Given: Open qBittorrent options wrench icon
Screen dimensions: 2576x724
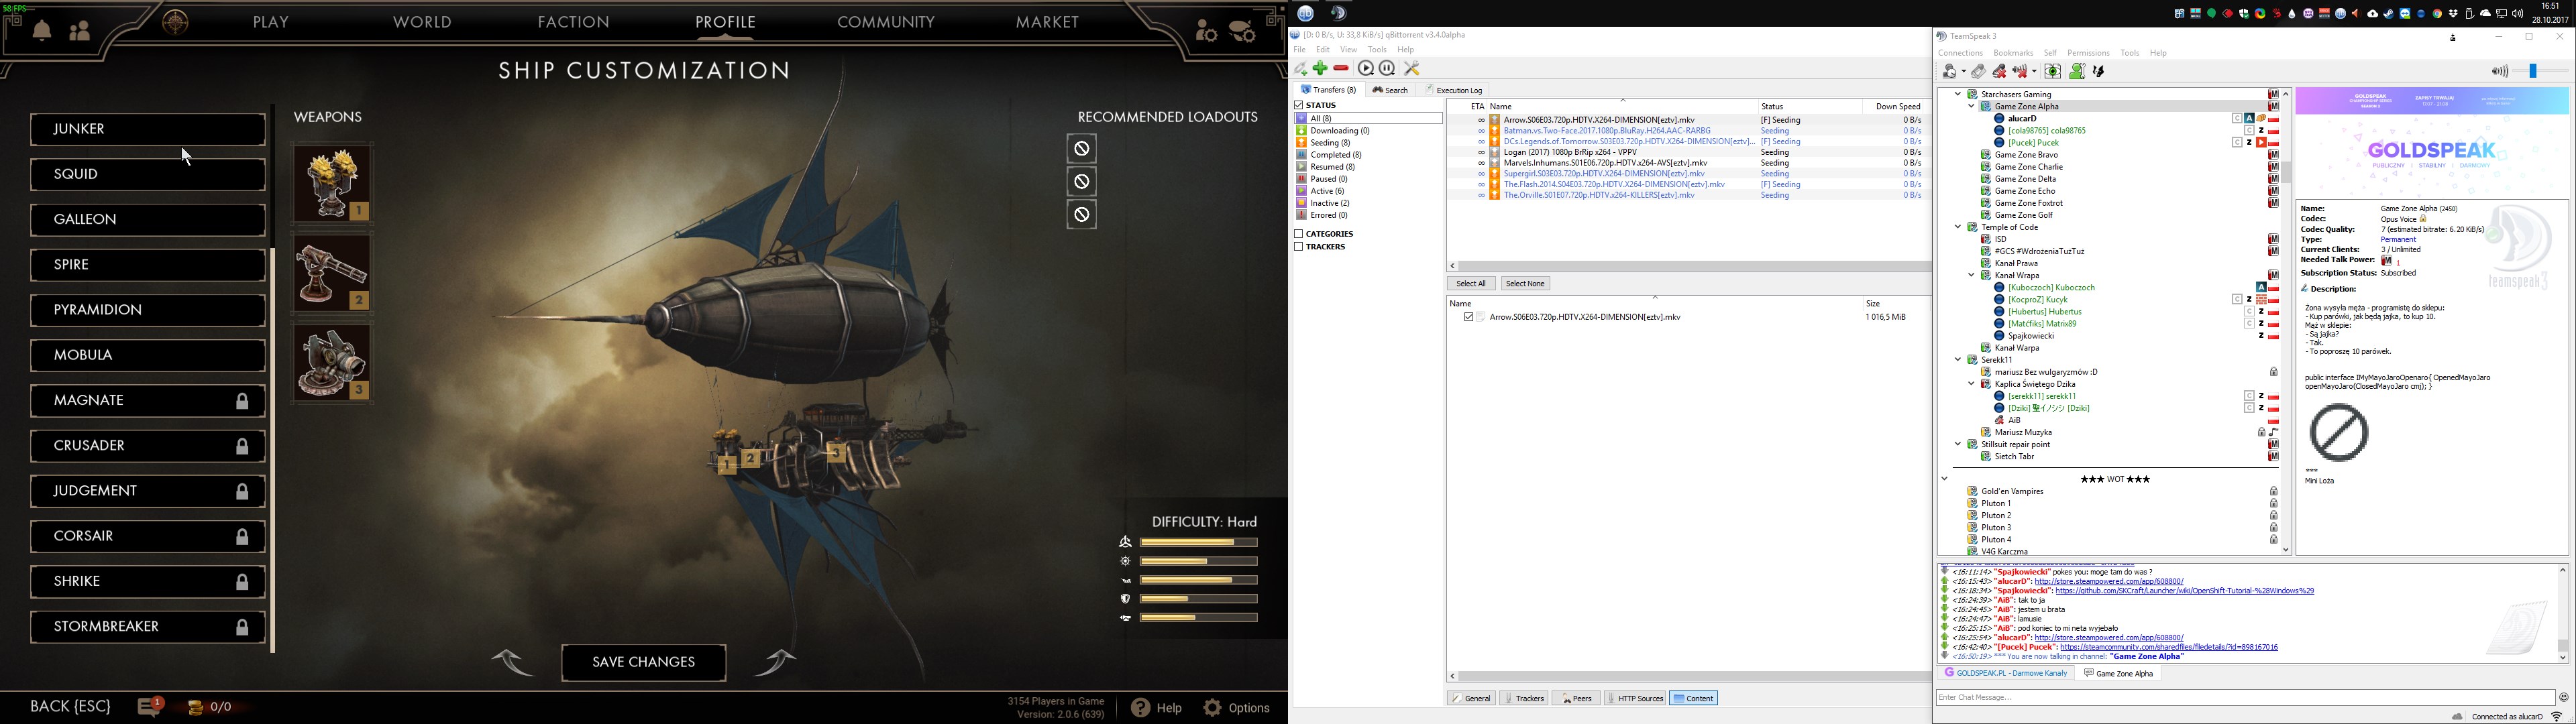Looking at the screenshot, I should [1412, 69].
